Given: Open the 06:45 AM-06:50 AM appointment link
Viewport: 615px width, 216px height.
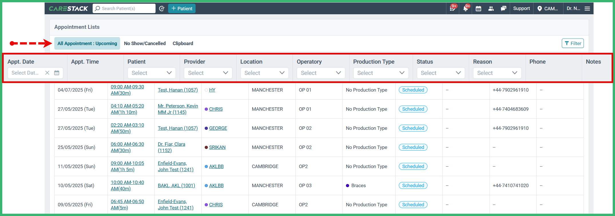Looking at the screenshot, I should point(128,205).
